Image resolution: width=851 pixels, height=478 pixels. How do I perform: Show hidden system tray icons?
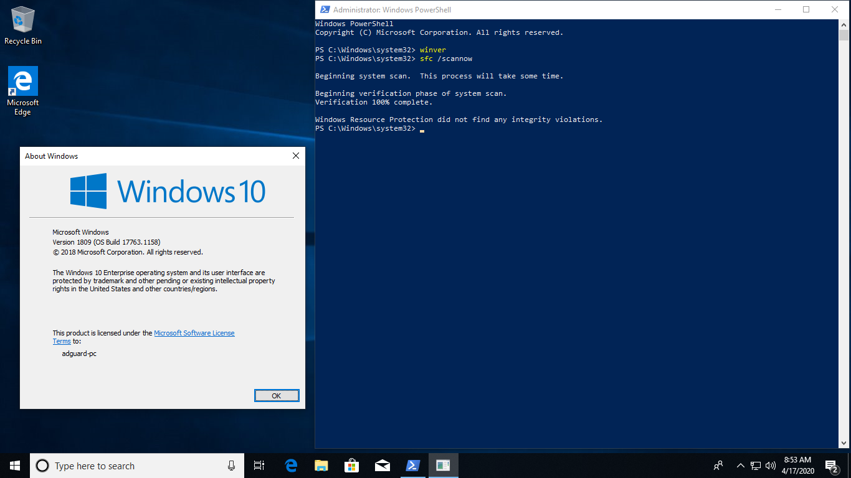coord(741,466)
